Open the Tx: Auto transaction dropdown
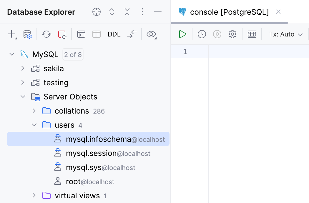 point(285,34)
